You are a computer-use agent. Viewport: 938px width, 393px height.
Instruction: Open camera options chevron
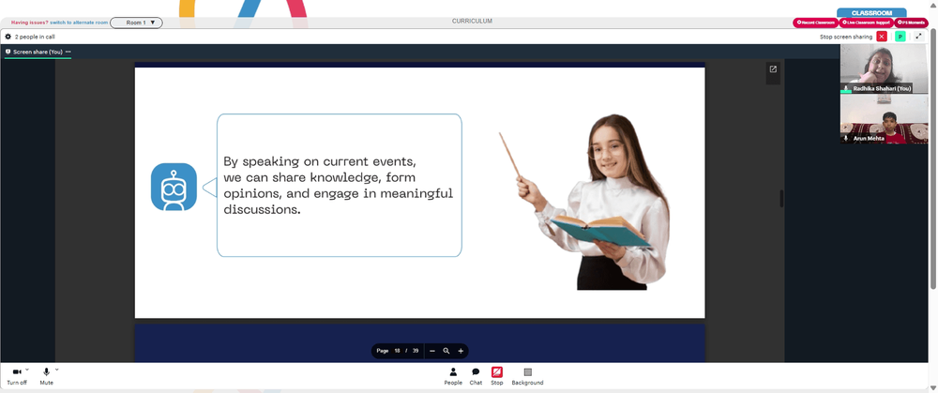click(x=27, y=370)
